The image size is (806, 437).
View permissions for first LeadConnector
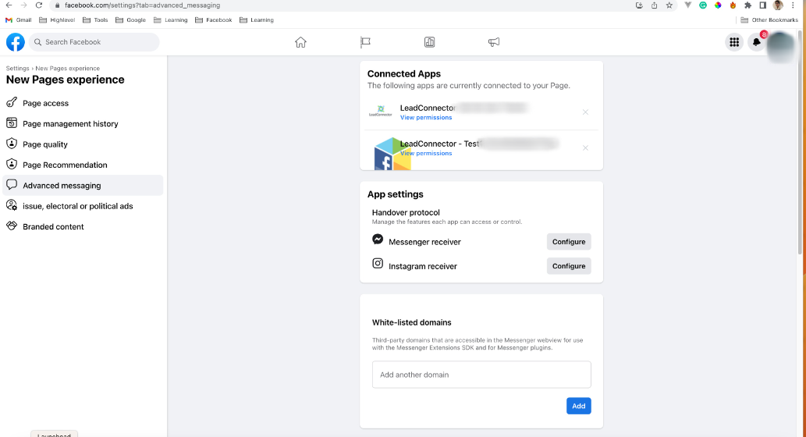point(426,118)
